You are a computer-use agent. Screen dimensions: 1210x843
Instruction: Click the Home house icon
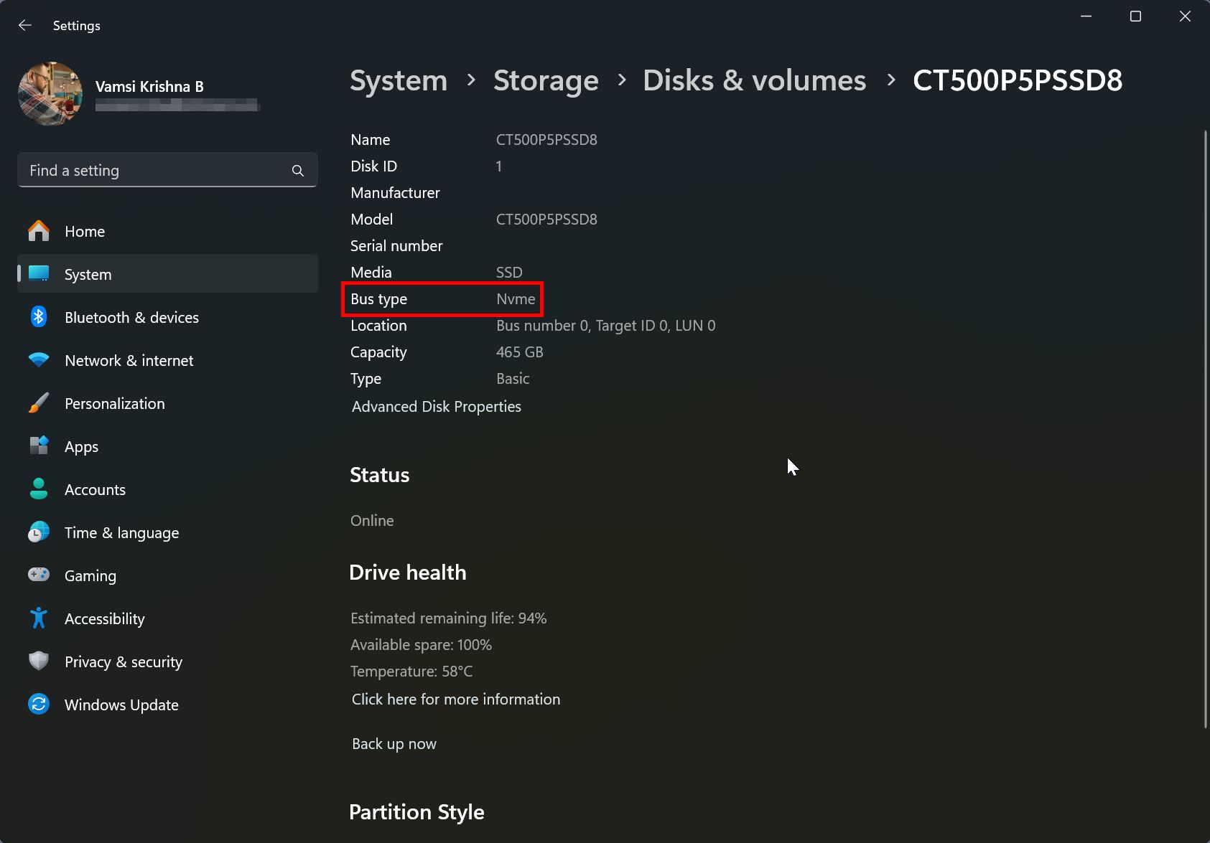[x=39, y=231]
